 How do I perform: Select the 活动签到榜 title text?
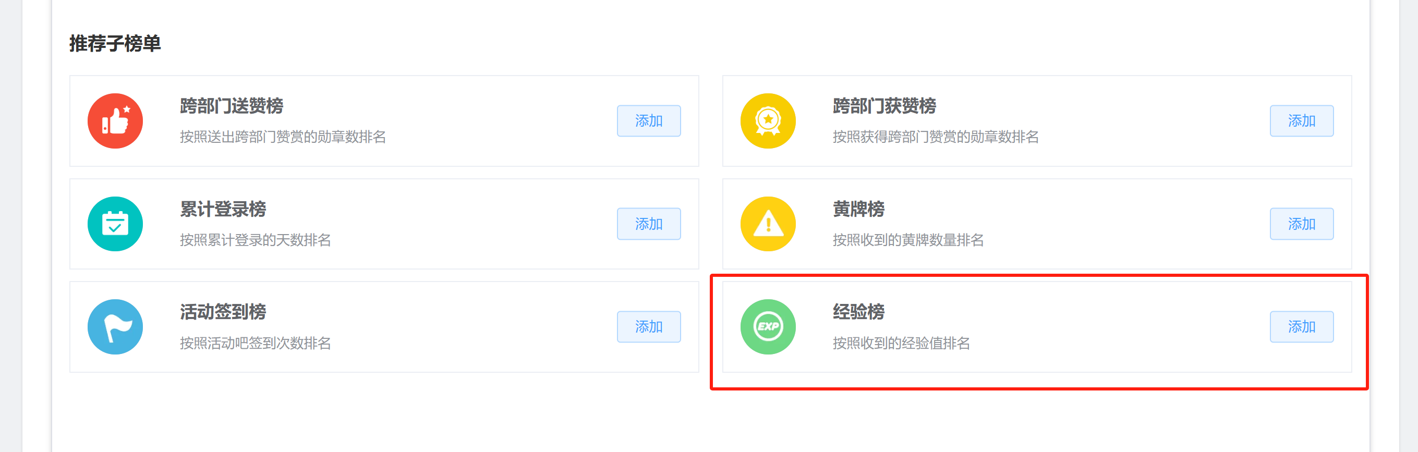pyautogui.click(x=223, y=312)
